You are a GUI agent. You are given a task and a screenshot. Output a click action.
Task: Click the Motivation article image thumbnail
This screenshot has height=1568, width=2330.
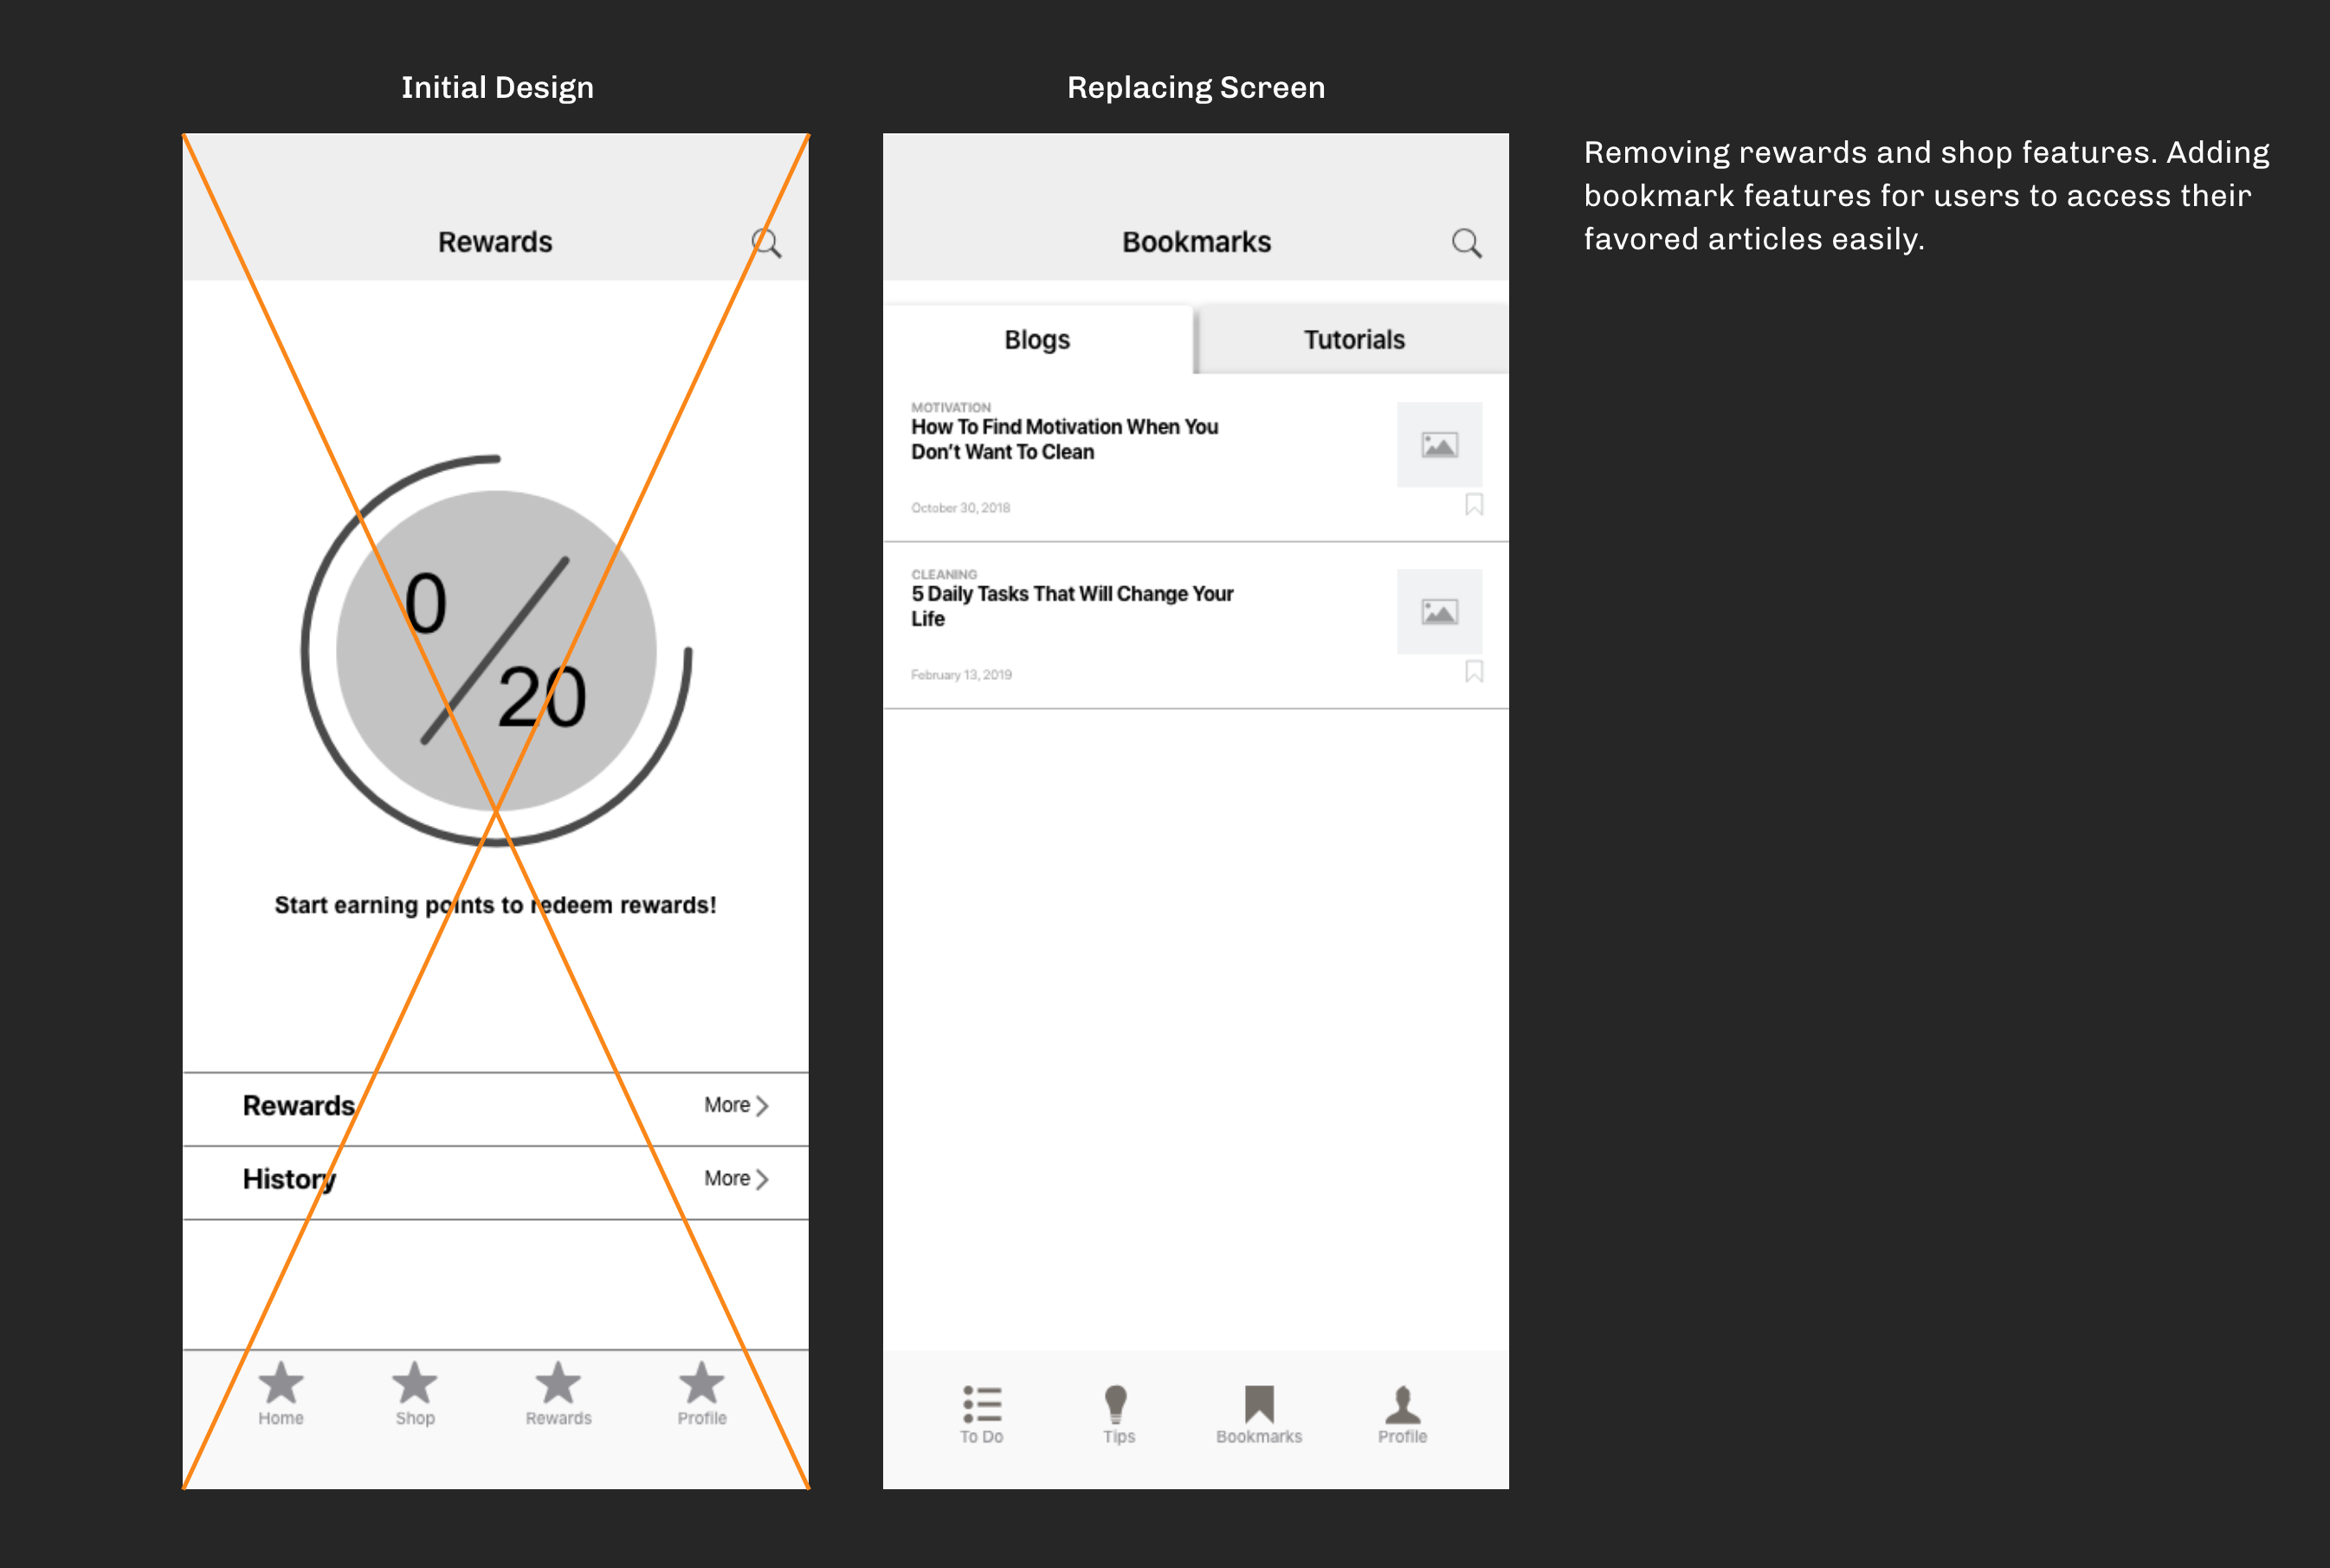click(x=1439, y=445)
